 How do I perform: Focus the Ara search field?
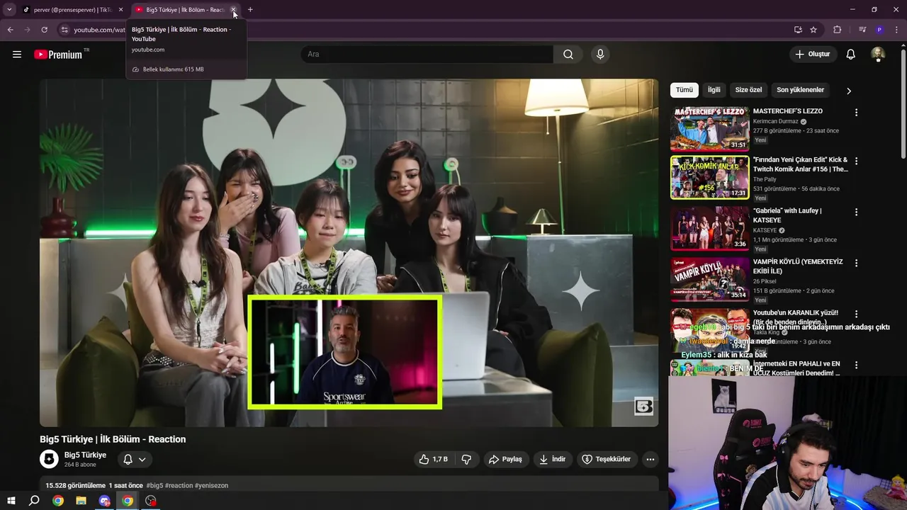click(427, 55)
